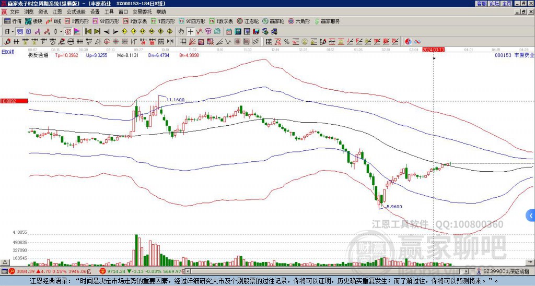The width and height of the screenshot is (535, 286).
Task: Click the blue infinity symbol icon
Action: pyautogui.click(x=417, y=42)
